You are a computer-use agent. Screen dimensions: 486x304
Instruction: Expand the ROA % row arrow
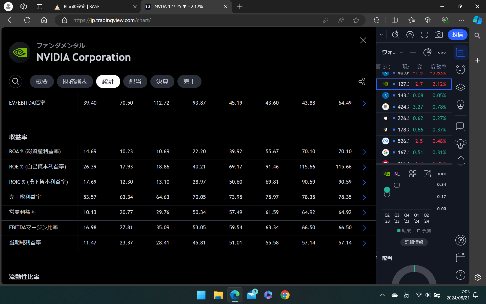point(364,152)
